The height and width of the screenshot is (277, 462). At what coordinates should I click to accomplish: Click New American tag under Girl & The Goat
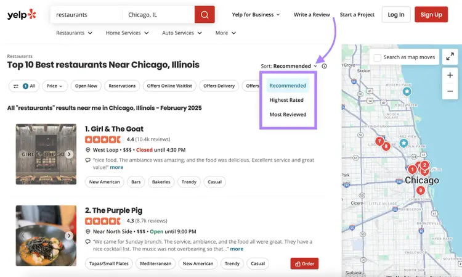[x=104, y=182]
